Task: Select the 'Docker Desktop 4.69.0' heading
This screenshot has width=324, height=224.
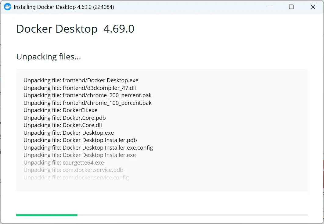Action: (75, 29)
